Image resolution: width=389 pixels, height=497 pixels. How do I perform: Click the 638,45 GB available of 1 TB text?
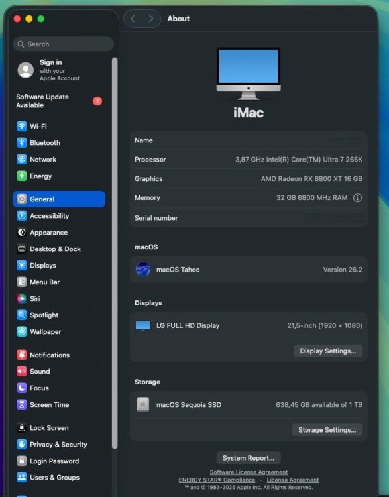click(319, 404)
